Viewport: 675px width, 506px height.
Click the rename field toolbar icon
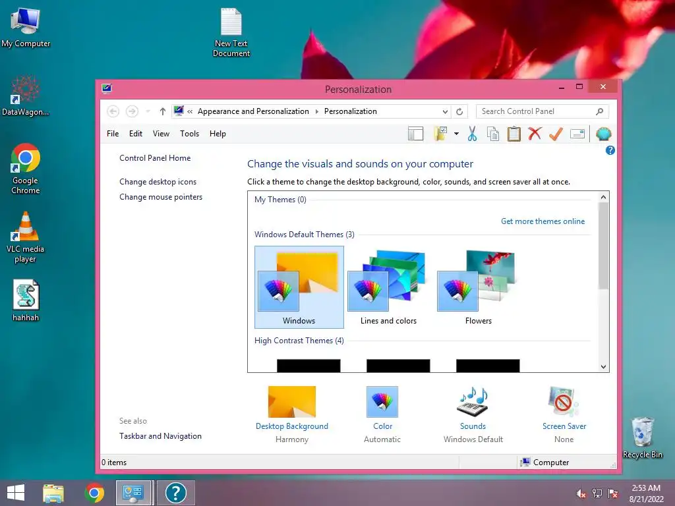click(x=577, y=134)
